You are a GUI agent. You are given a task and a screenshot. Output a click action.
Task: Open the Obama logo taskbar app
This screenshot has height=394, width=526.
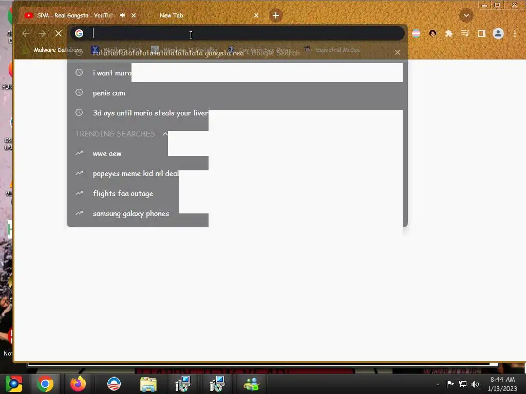114,384
